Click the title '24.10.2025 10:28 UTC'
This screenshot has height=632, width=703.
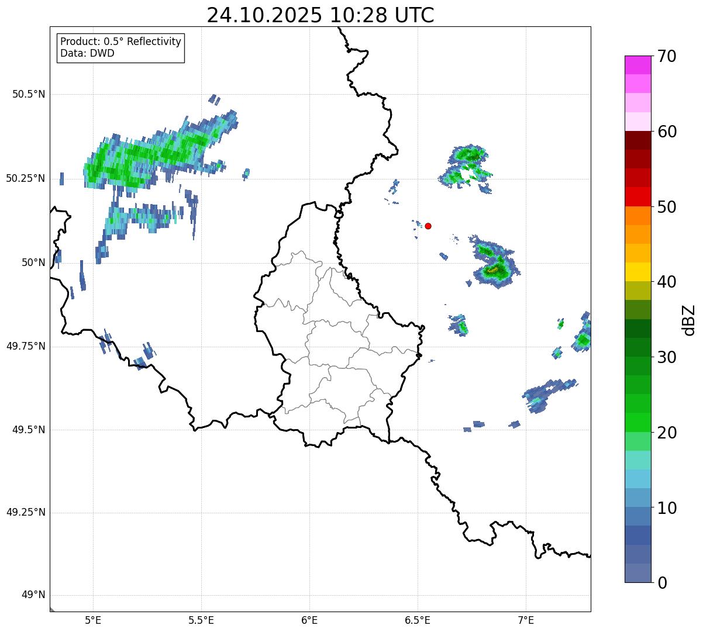click(x=321, y=15)
